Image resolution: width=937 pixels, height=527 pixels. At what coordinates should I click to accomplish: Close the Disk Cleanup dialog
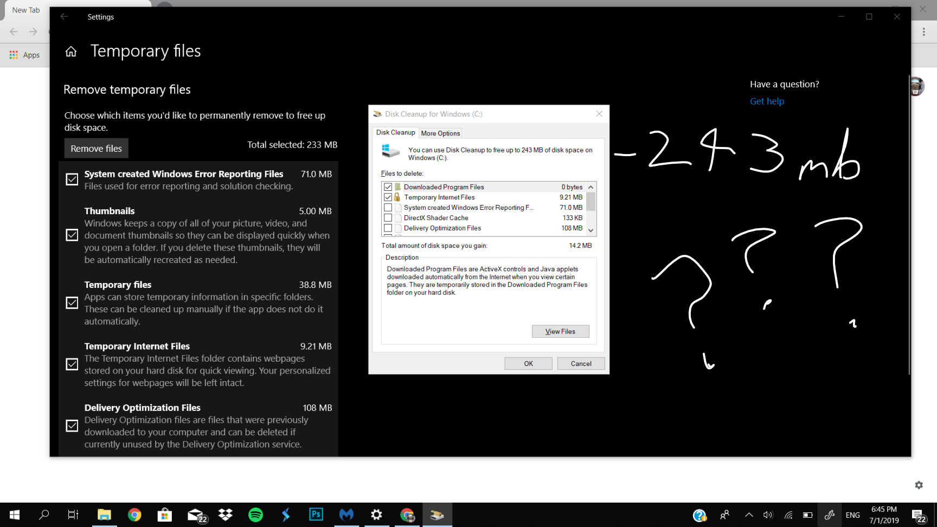599,114
